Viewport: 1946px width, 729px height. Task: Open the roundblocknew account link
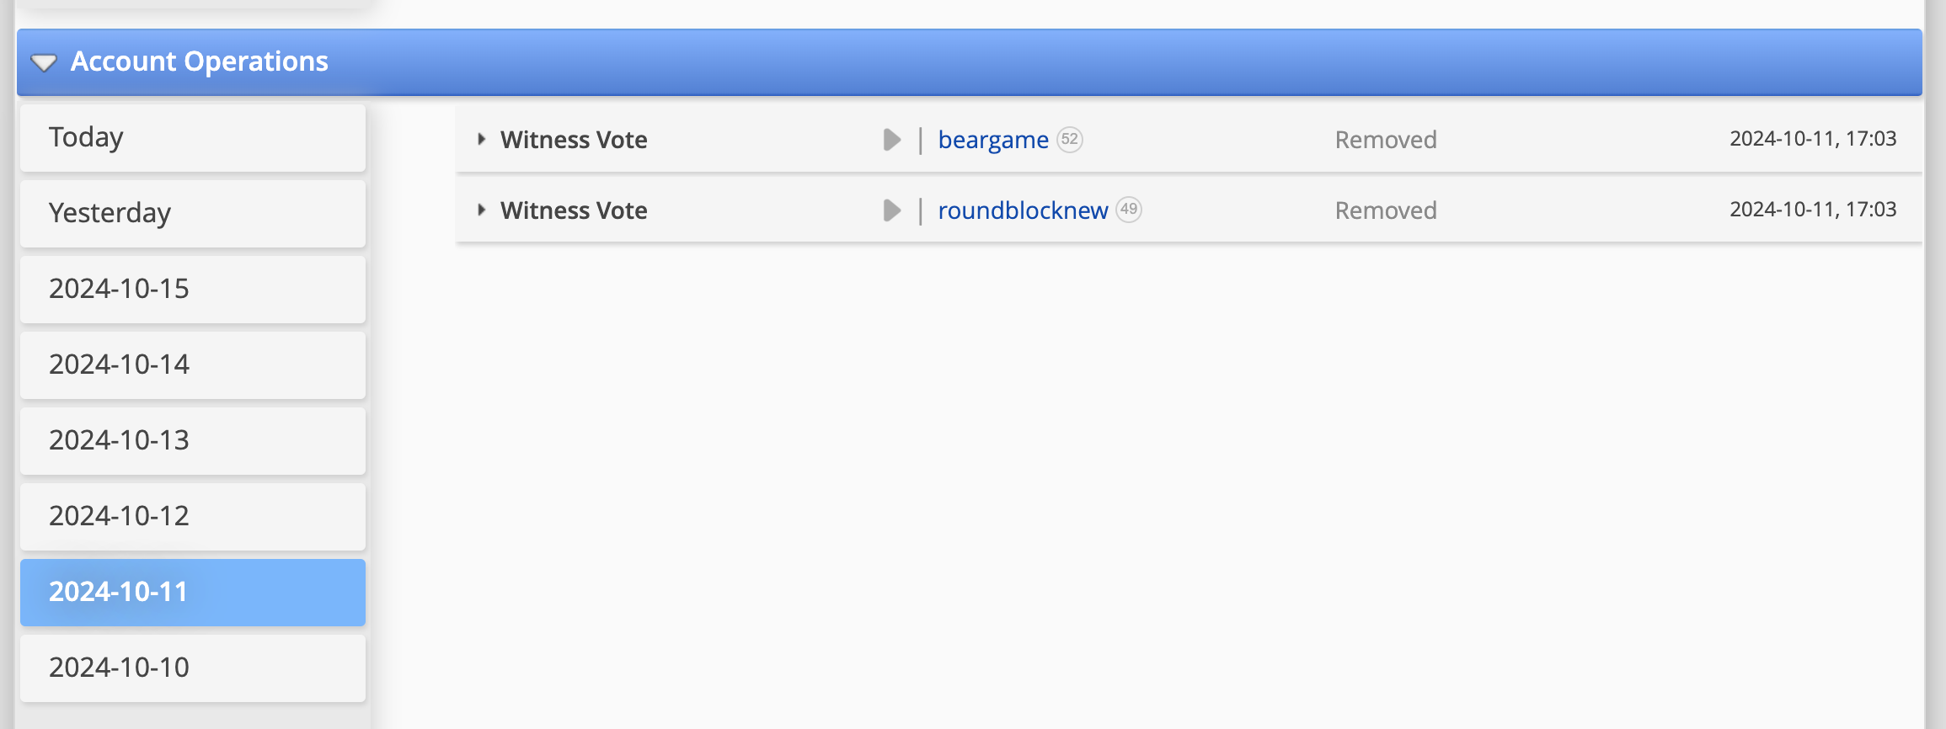click(x=1022, y=210)
